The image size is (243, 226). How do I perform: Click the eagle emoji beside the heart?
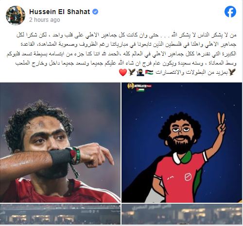(x=132, y=72)
